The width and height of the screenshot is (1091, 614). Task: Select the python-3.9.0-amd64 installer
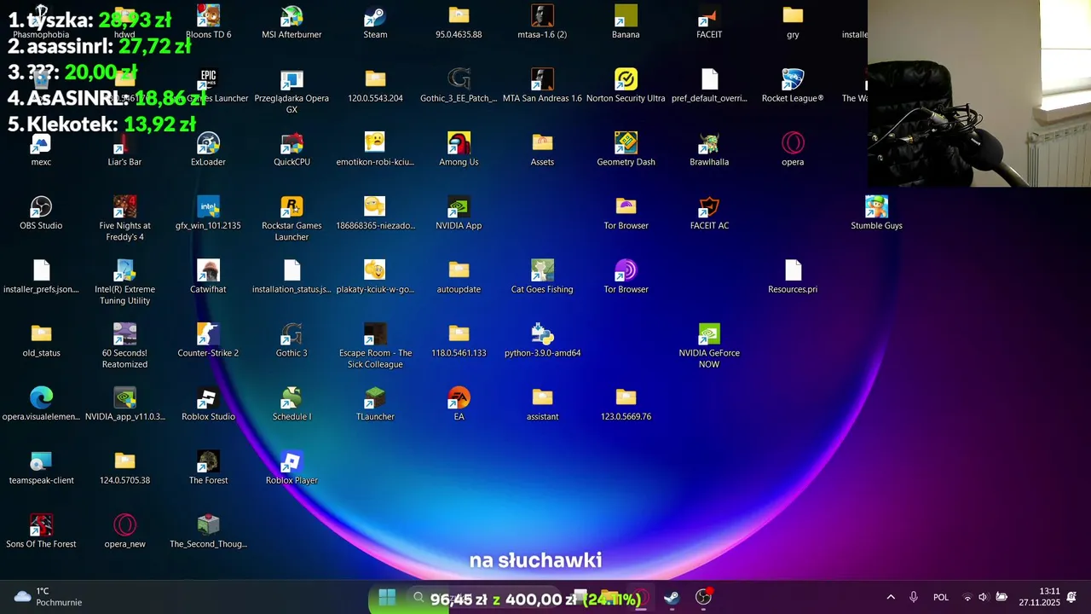tap(542, 340)
